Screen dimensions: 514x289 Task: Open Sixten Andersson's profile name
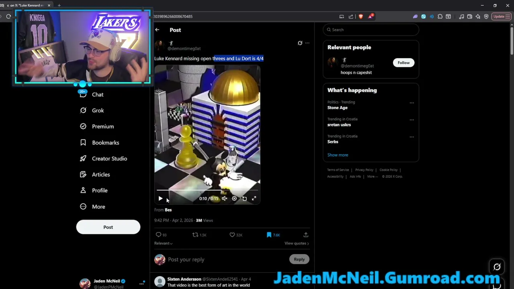pos(184,279)
